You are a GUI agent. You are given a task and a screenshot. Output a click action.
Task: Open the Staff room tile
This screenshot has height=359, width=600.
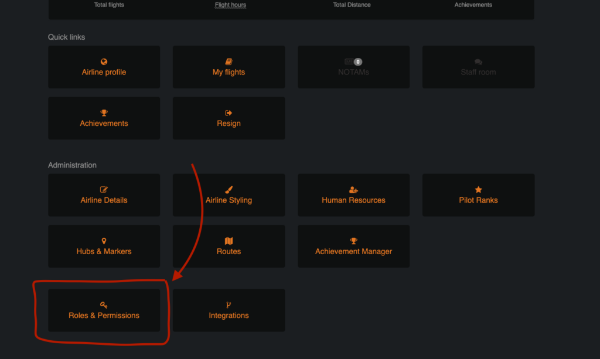coord(478,67)
